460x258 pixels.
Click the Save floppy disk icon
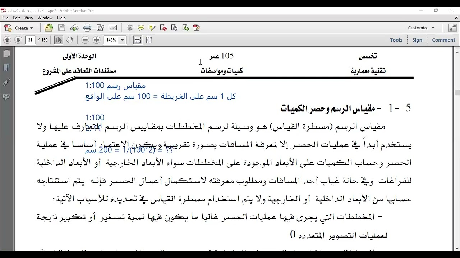pyautogui.click(x=61, y=28)
